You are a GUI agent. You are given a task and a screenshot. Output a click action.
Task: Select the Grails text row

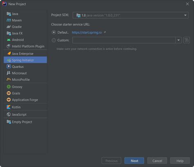[x=25, y=93]
